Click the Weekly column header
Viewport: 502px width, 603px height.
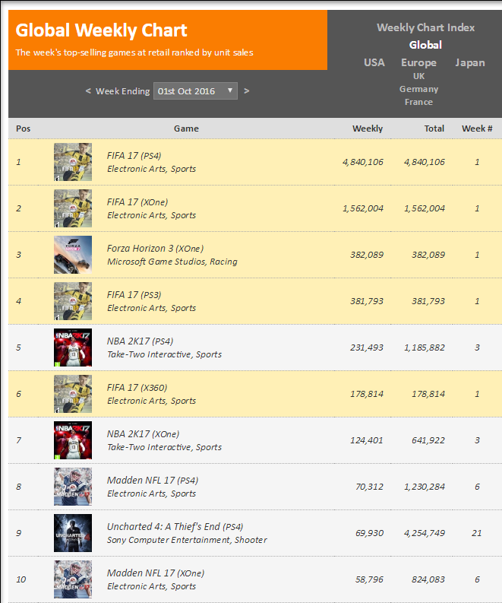pos(368,129)
